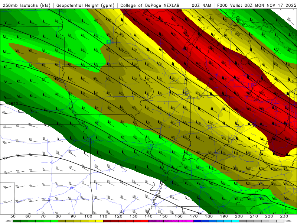This screenshot has width=297, height=223.
Task: Click the cyan swatch left of 200
Action: pyautogui.click(x=235, y=221)
